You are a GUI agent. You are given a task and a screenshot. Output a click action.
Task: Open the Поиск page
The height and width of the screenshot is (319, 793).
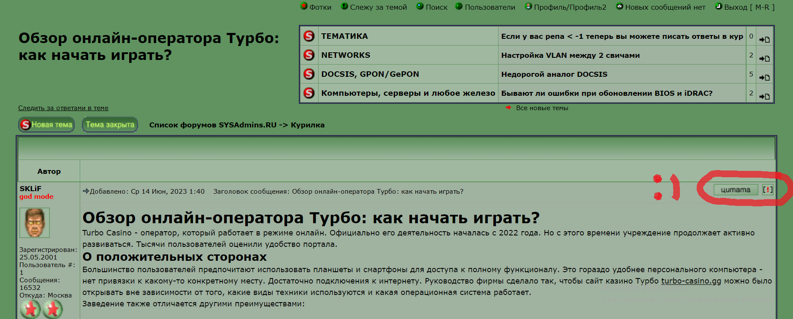point(436,7)
